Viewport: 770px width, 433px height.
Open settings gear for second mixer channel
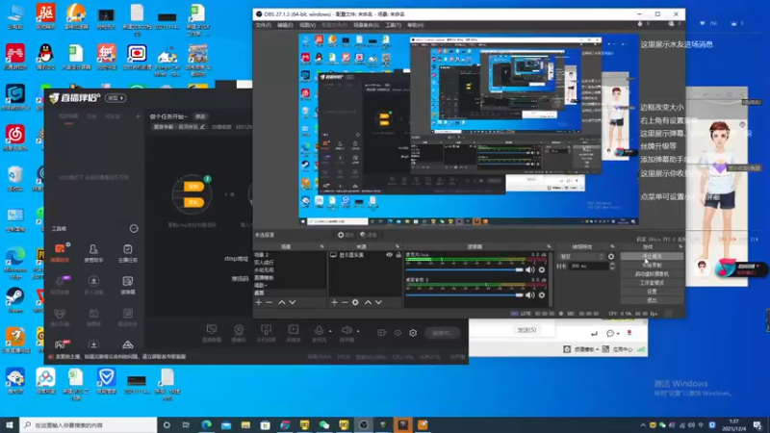pyautogui.click(x=542, y=295)
